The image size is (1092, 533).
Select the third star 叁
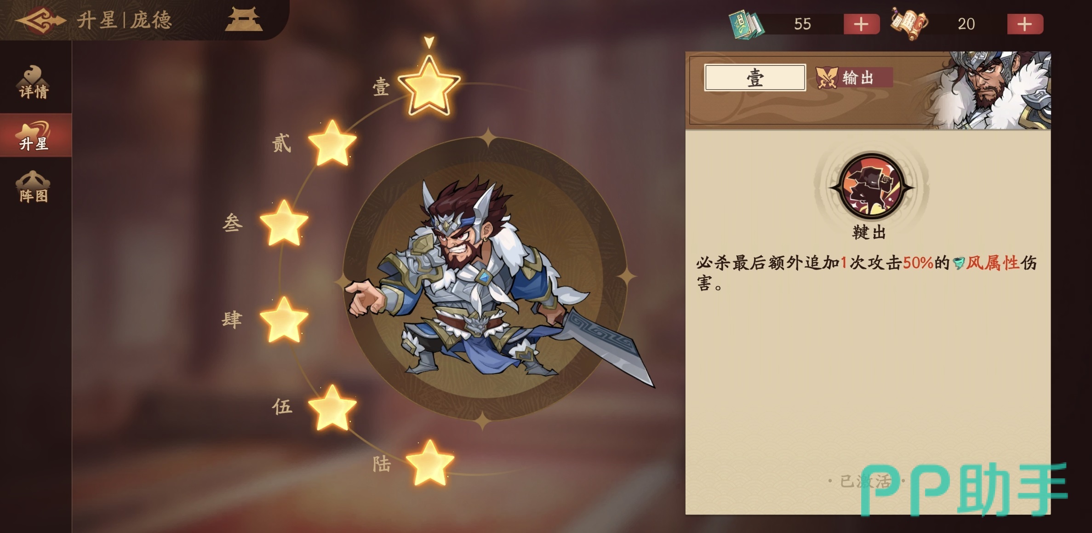[284, 223]
